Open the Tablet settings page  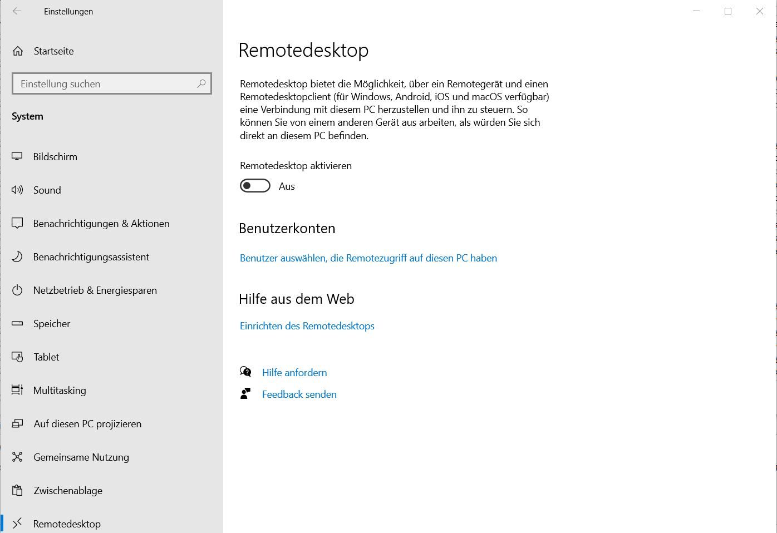[x=46, y=357]
